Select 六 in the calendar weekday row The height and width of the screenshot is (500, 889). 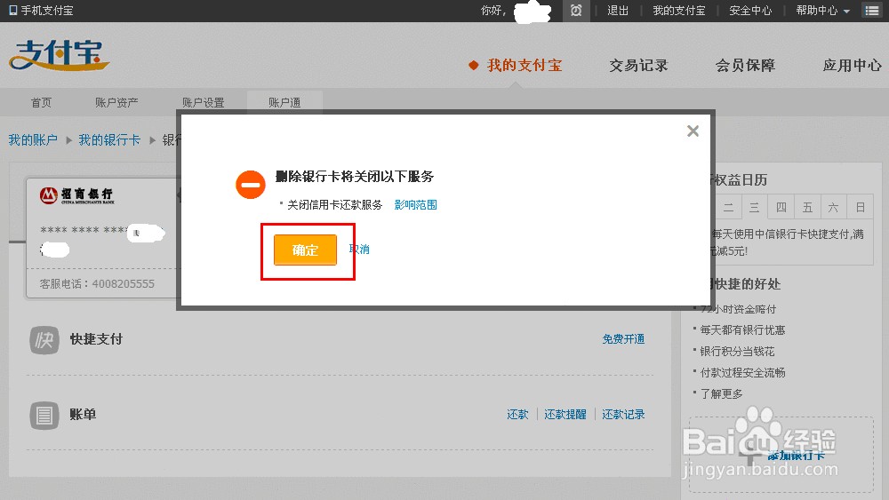(x=833, y=207)
